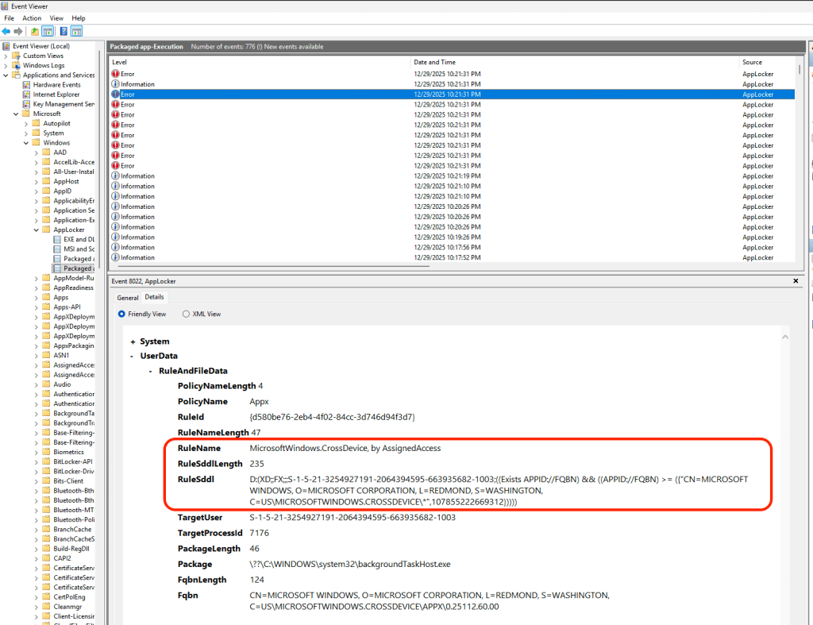813x625 pixels.
Task: Select the MSI and Script log icon
Action: point(57,249)
